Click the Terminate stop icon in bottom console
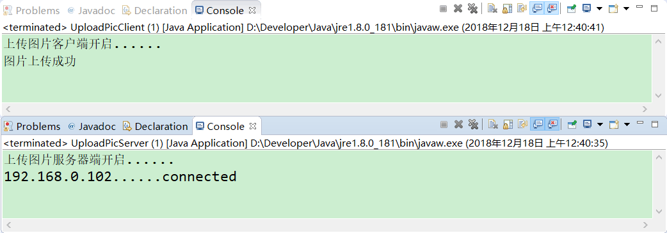 click(x=444, y=124)
